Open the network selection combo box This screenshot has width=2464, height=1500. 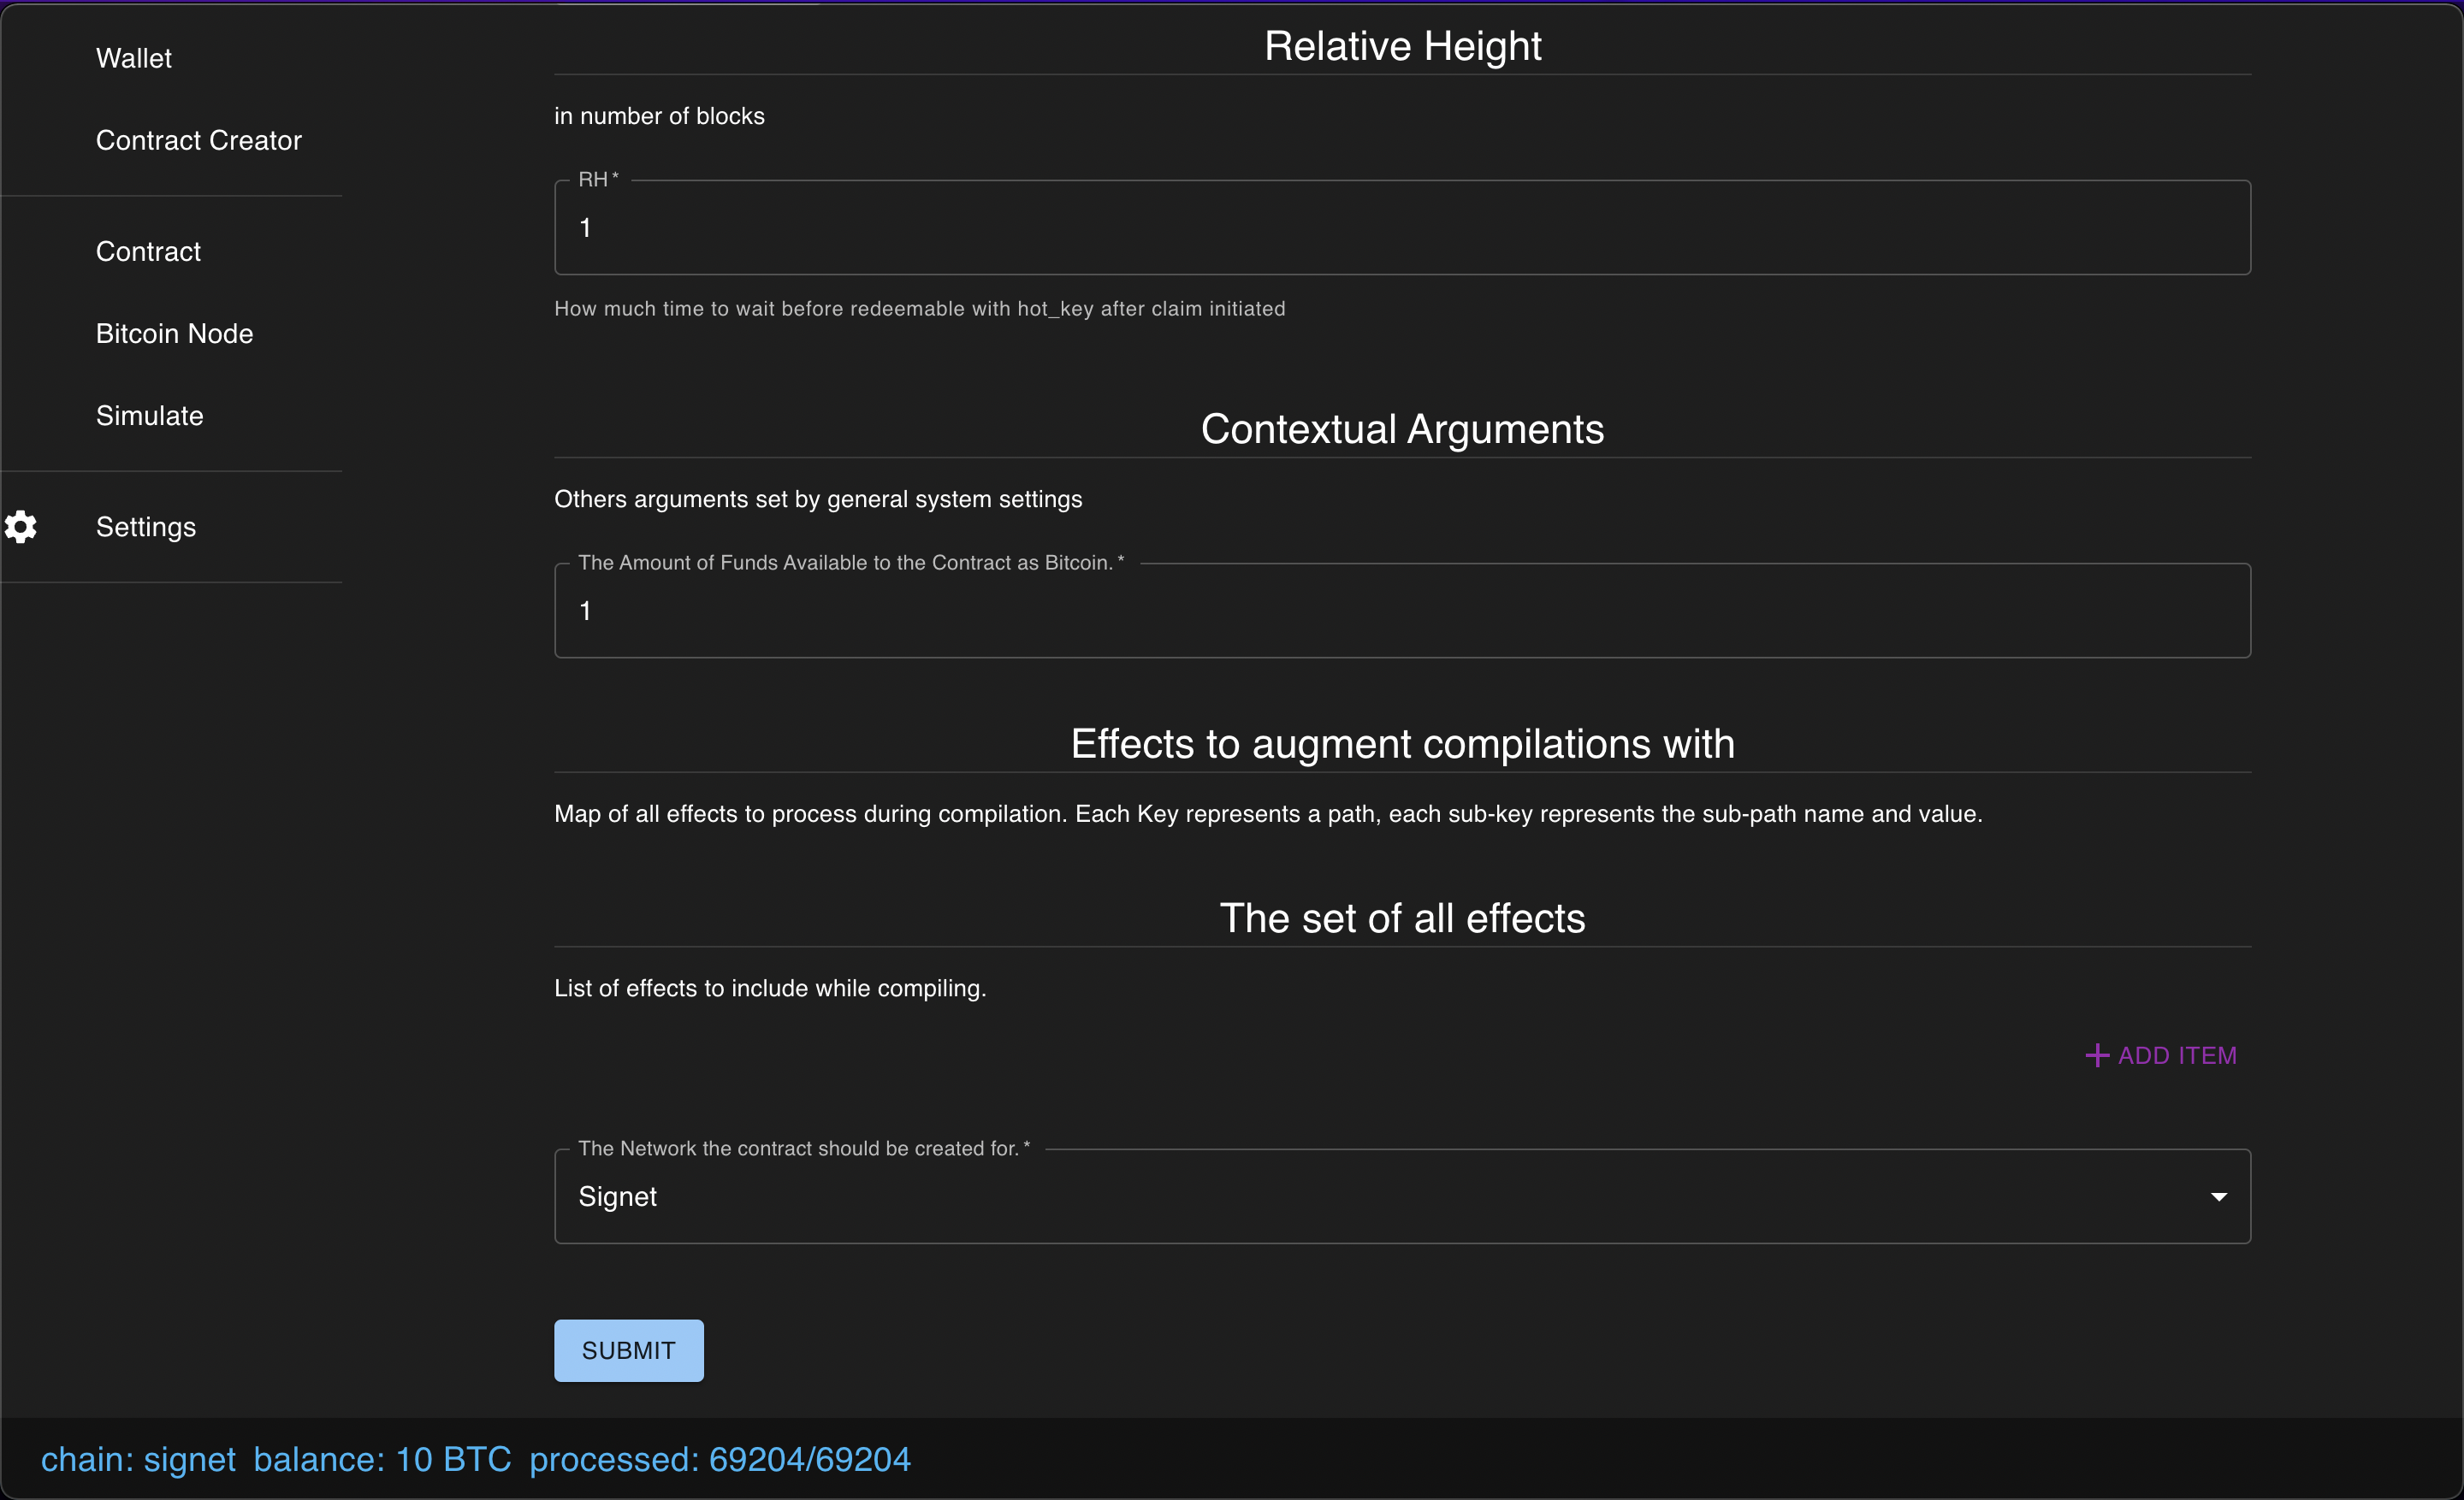pyautogui.click(x=1402, y=1196)
